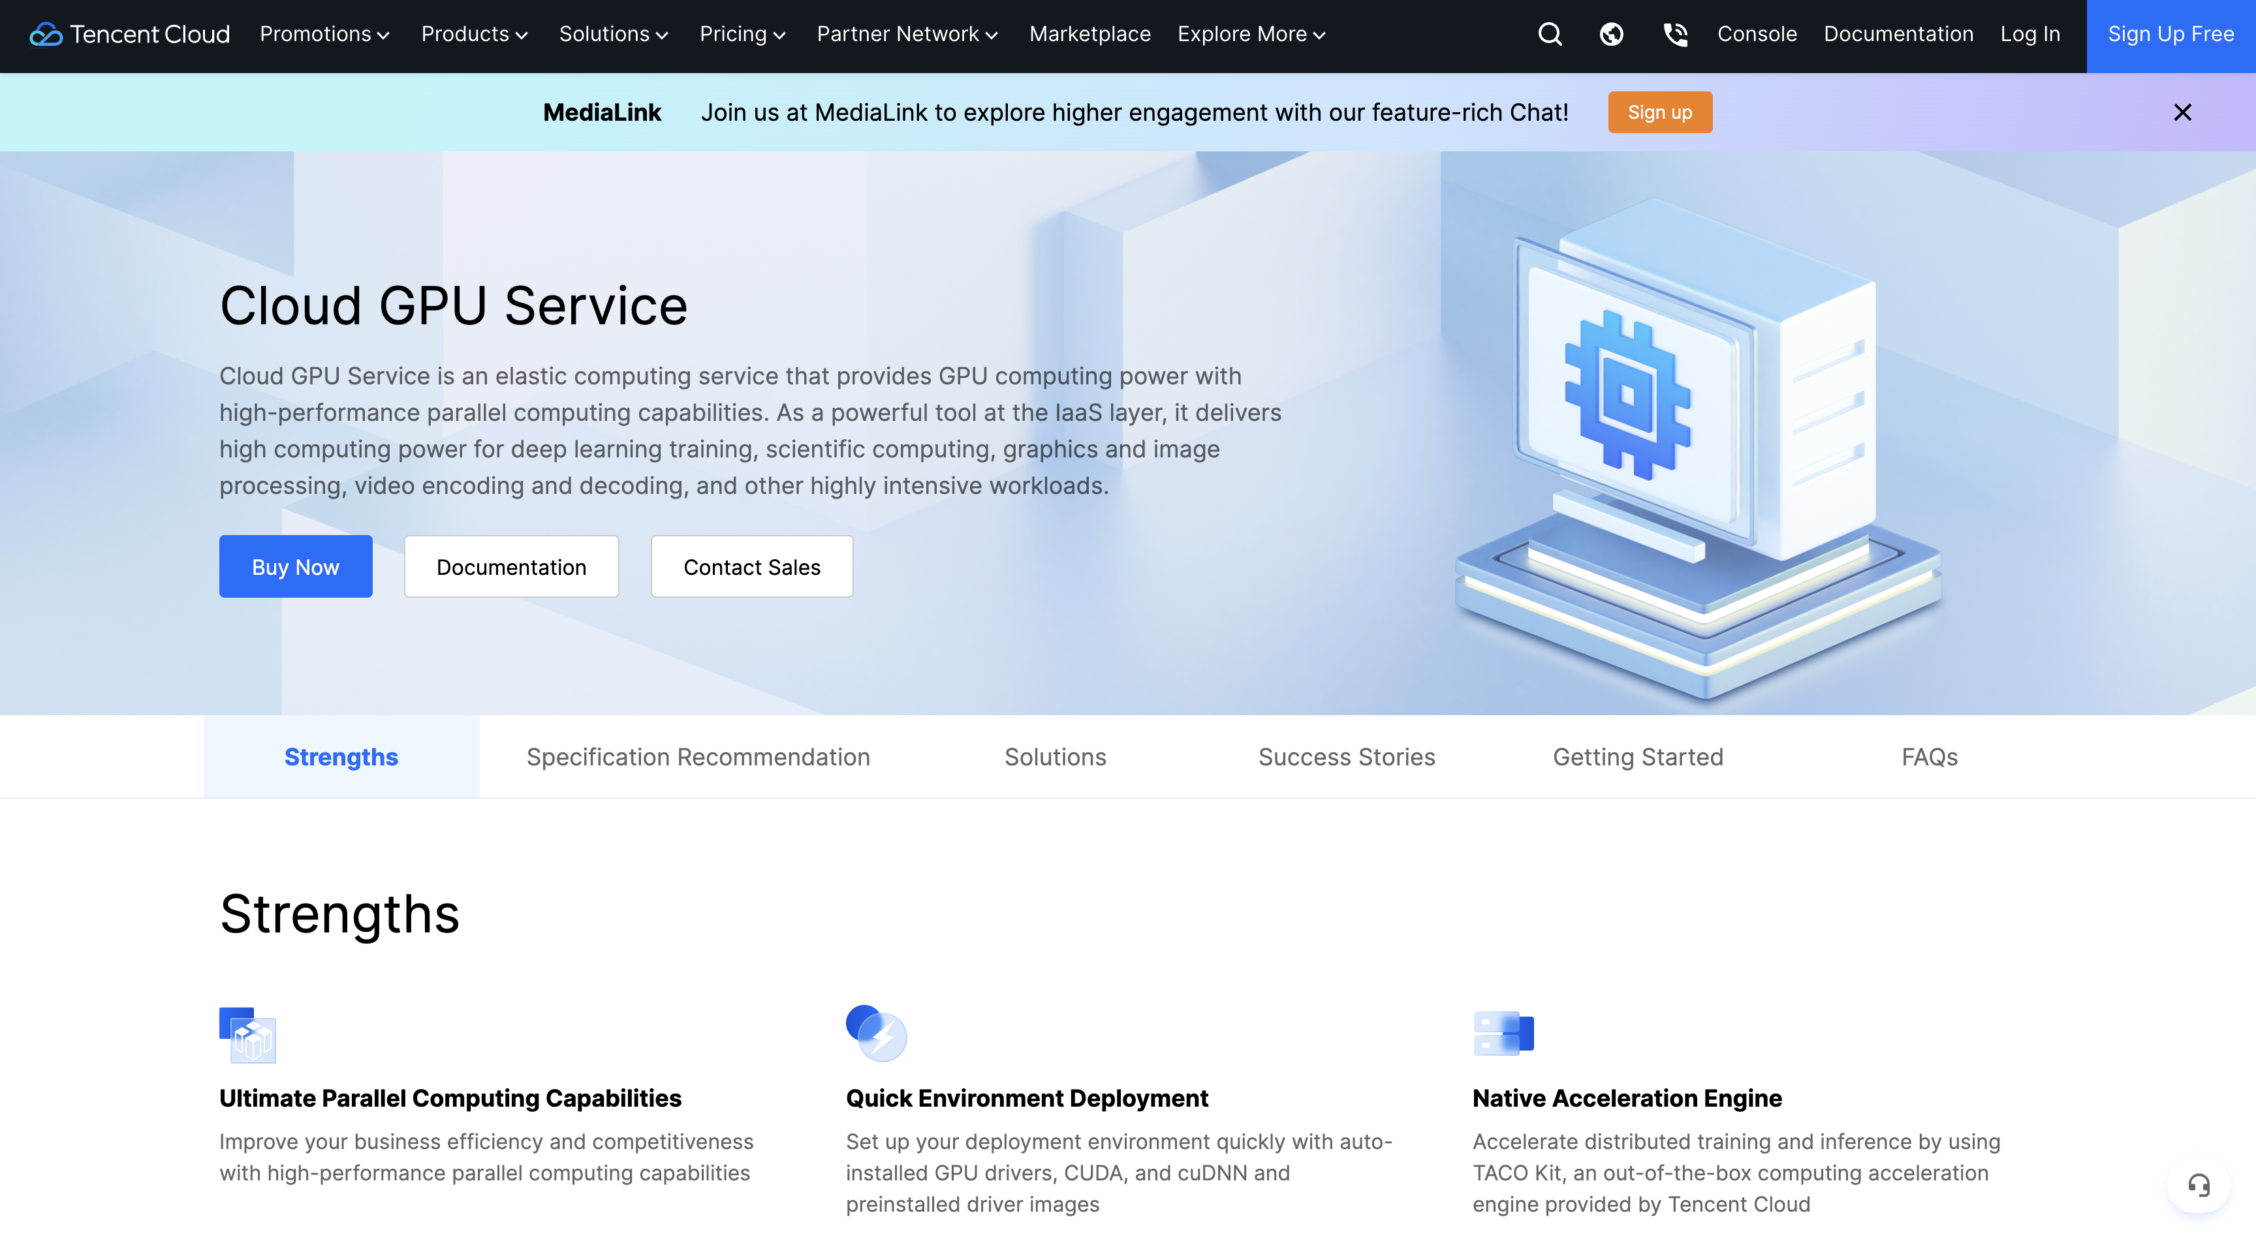Expand the Partner Network dropdown
This screenshot has width=2256, height=1245.
[x=907, y=34]
